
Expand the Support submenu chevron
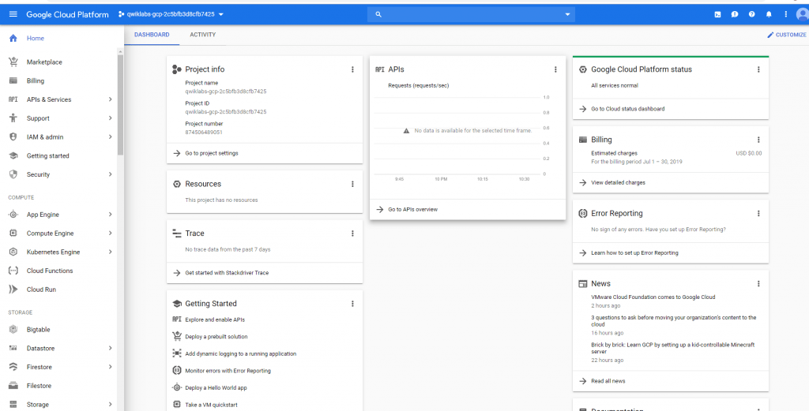pyautogui.click(x=110, y=118)
